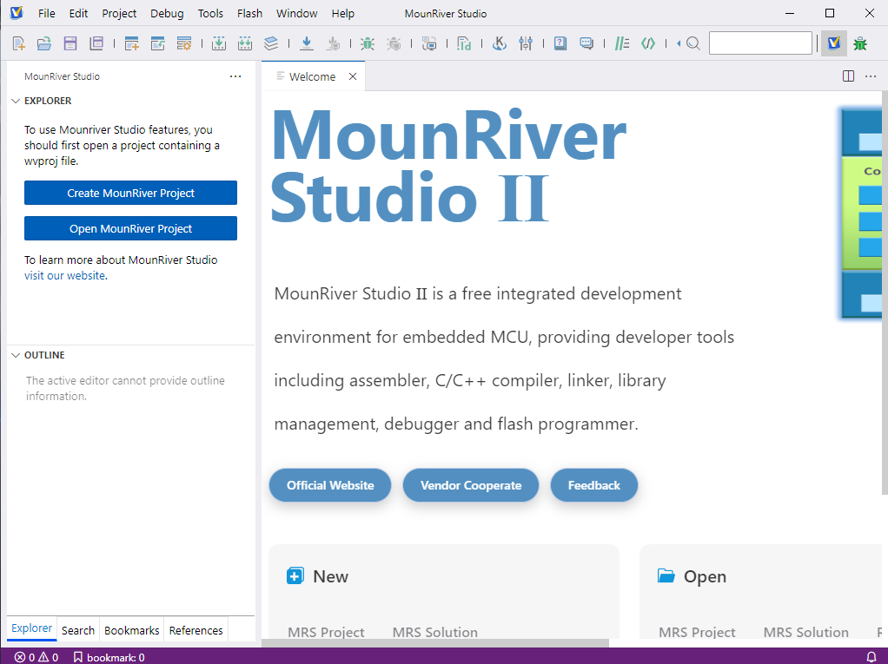888x664 pixels.
Task: Click the horizontal scrollbar of the Welcome page
Action: pyautogui.click(x=435, y=643)
